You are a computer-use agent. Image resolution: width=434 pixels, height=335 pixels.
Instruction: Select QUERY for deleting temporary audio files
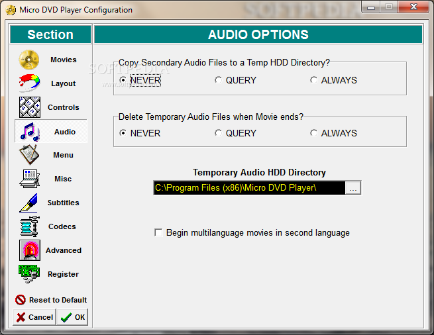(219, 133)
